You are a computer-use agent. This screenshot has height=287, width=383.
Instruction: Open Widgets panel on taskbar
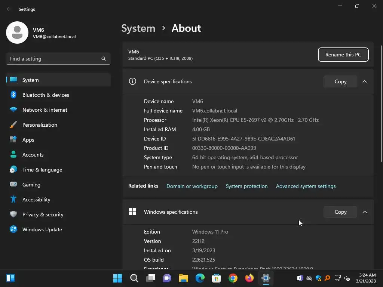point(10,278)
